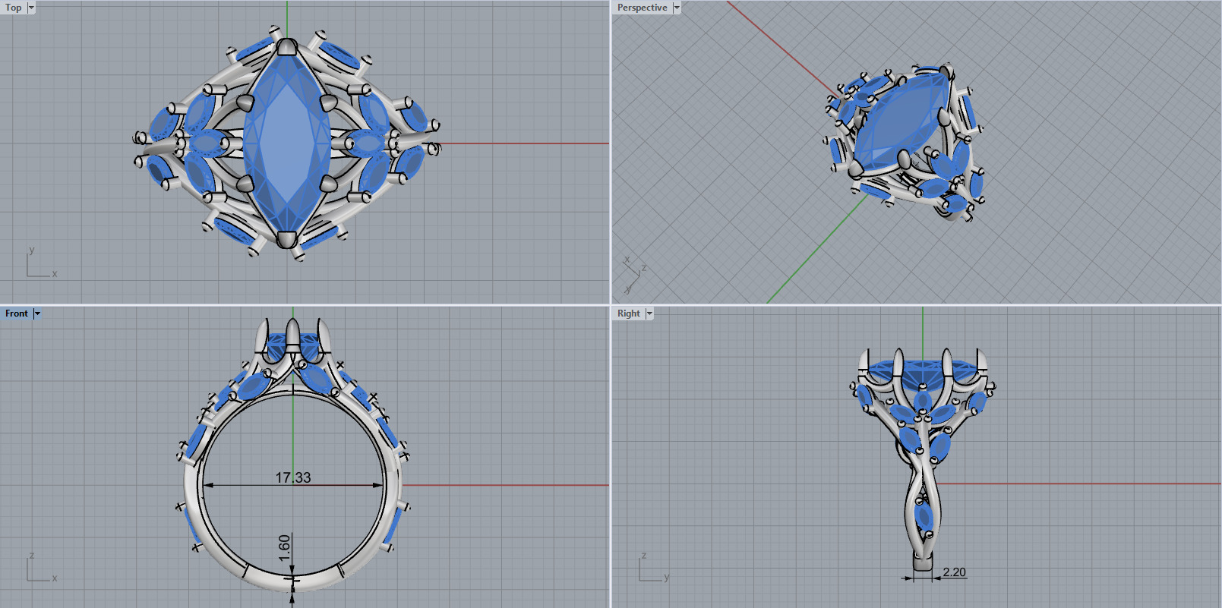Open the Perspective viewport dropdown arrow
Viewport: 1222px width, 608px height.
[677, 8]
